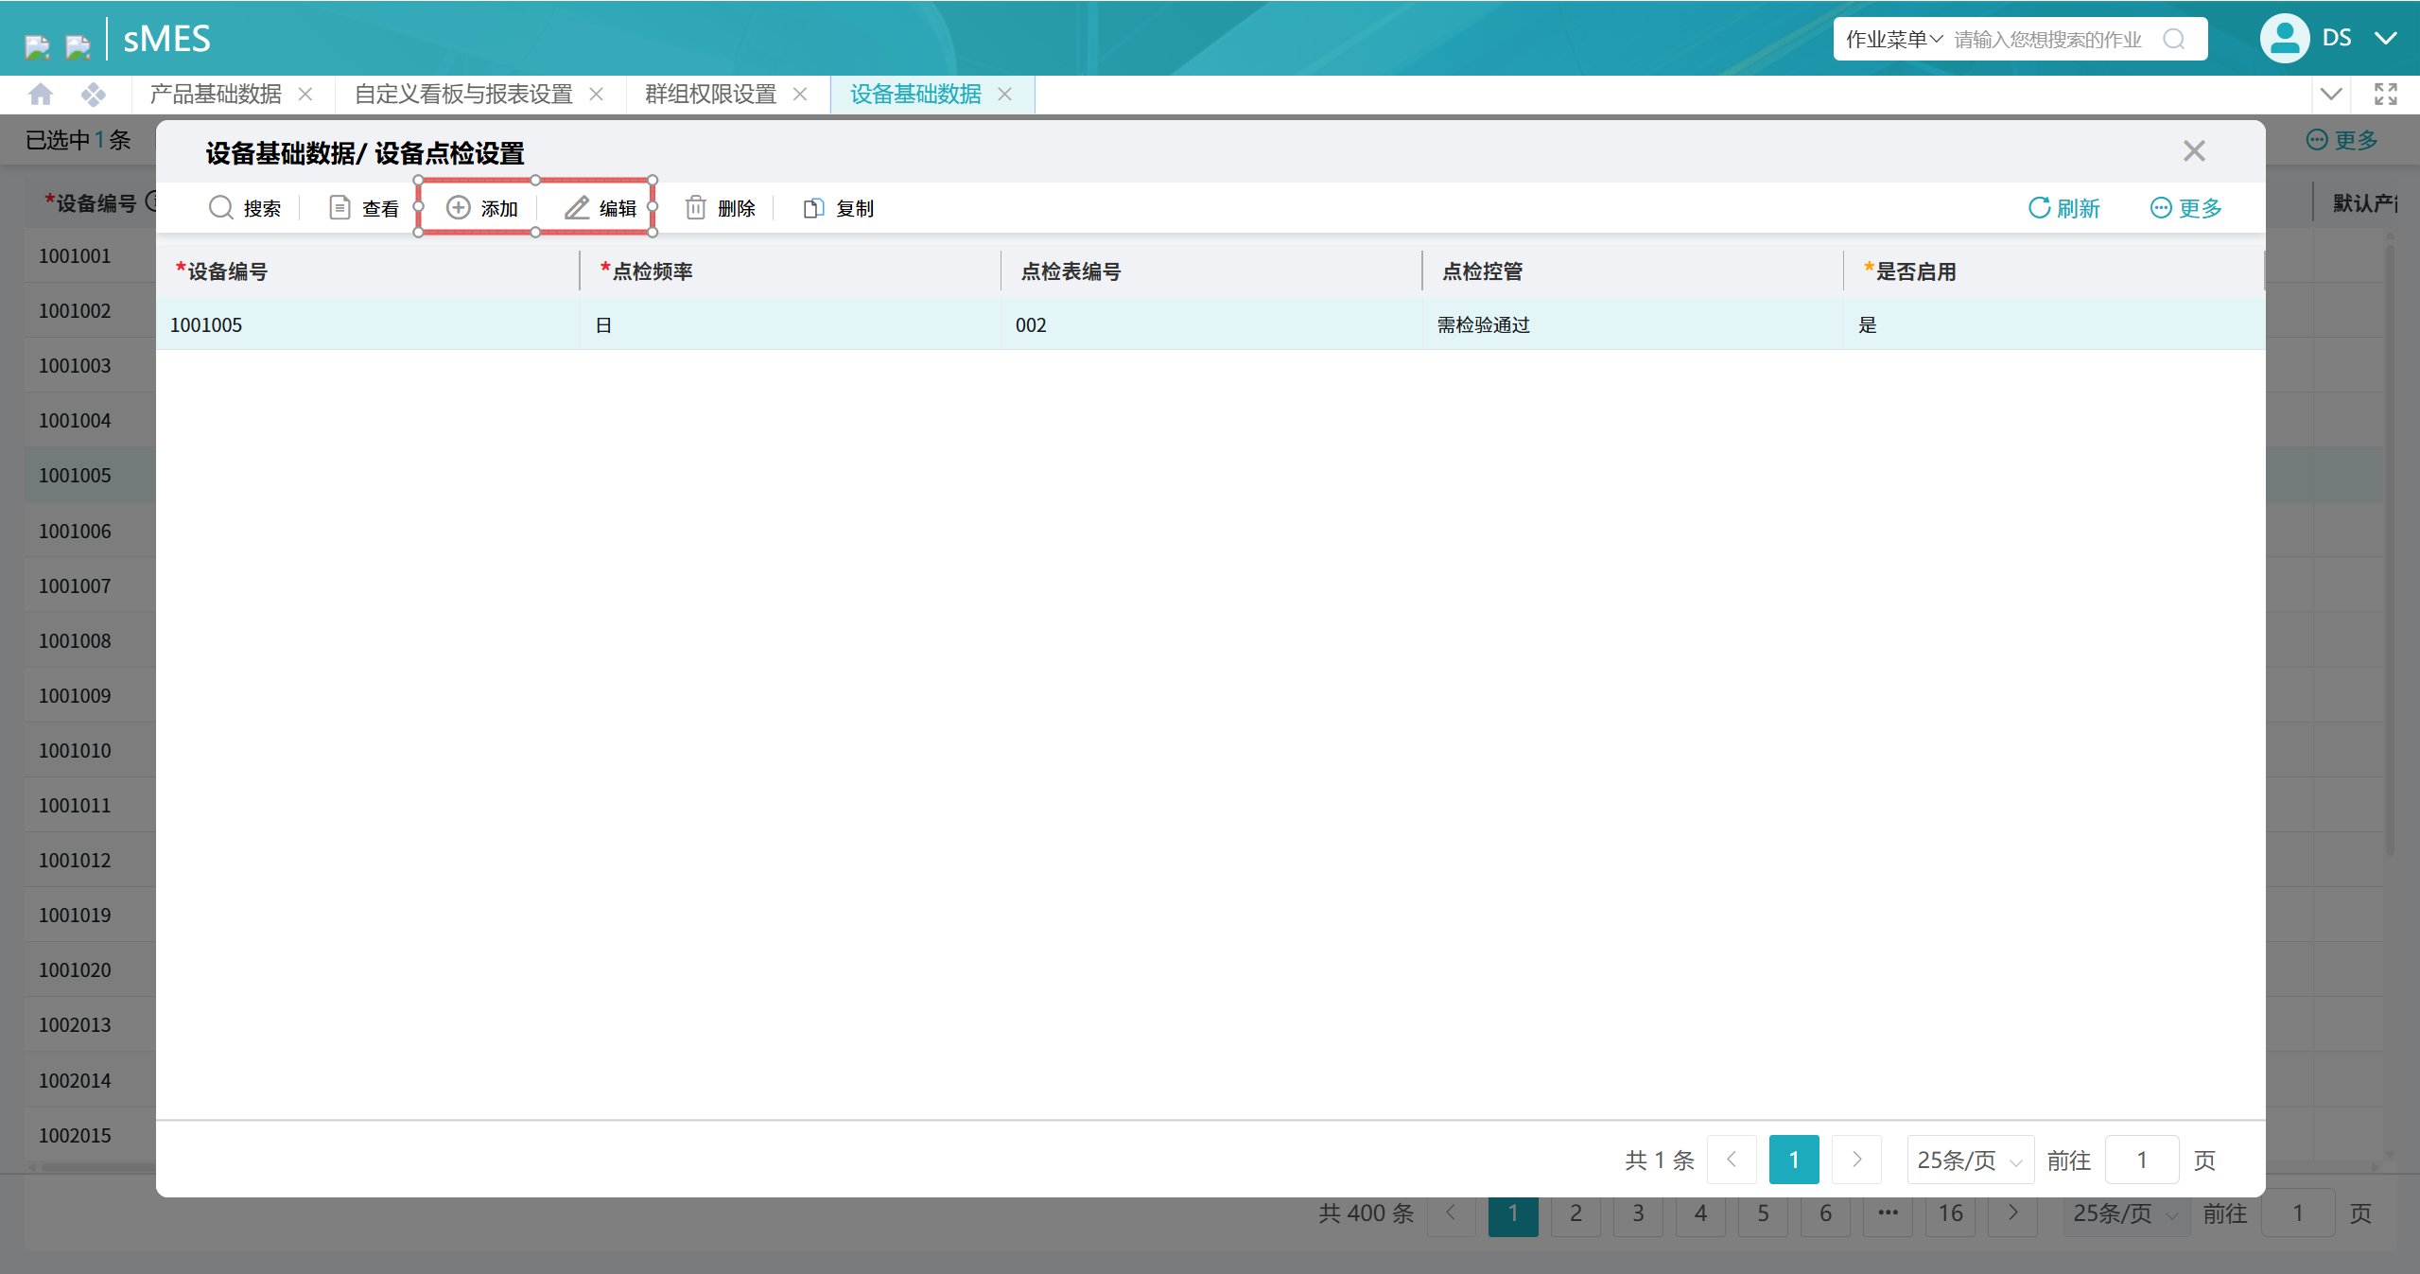Click the four-diamond apps icon
2420x1274 pixels.
[x=93, y=94]
